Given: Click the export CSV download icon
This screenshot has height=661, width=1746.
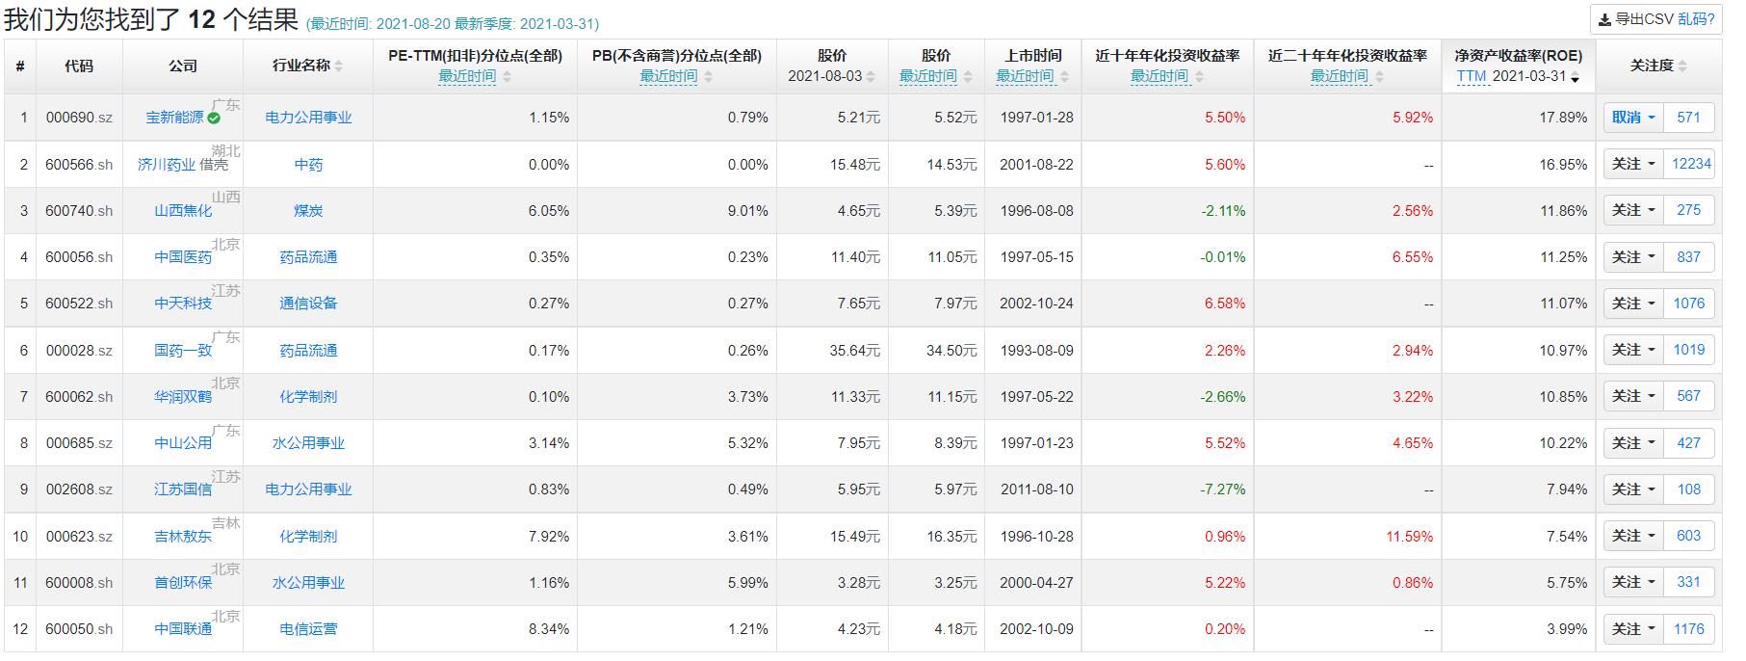Looking at the screenshot, I should (x=1603, y=19).
